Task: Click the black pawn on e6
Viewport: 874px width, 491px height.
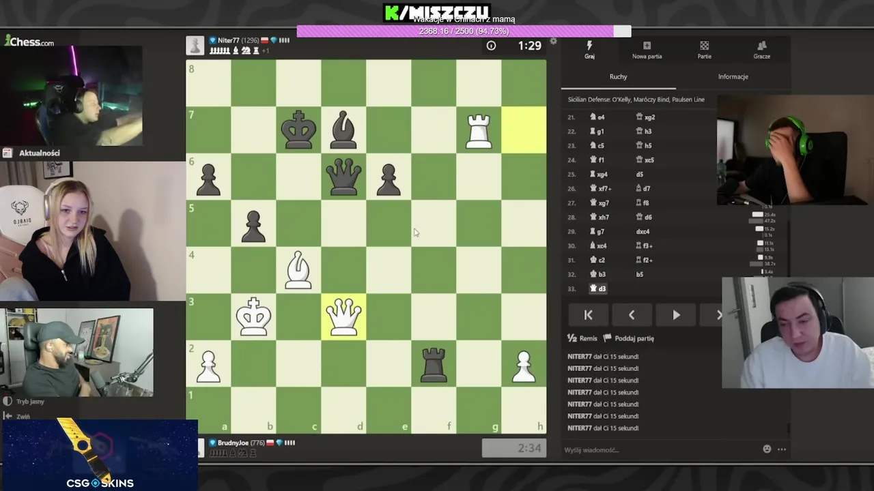Action: point(389,177)
